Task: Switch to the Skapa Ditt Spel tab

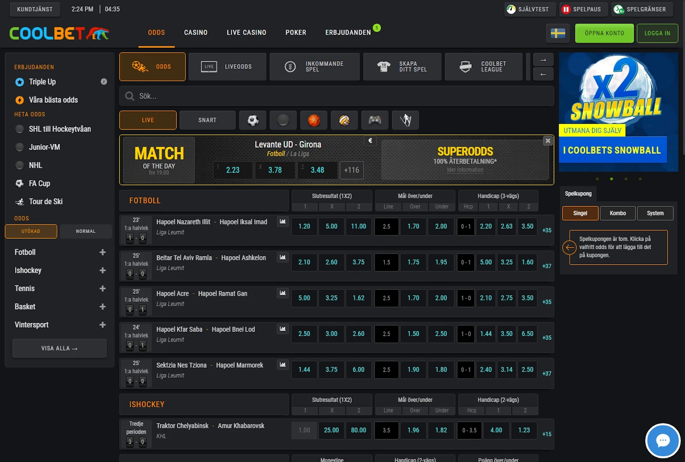Action: coord(402,67)
